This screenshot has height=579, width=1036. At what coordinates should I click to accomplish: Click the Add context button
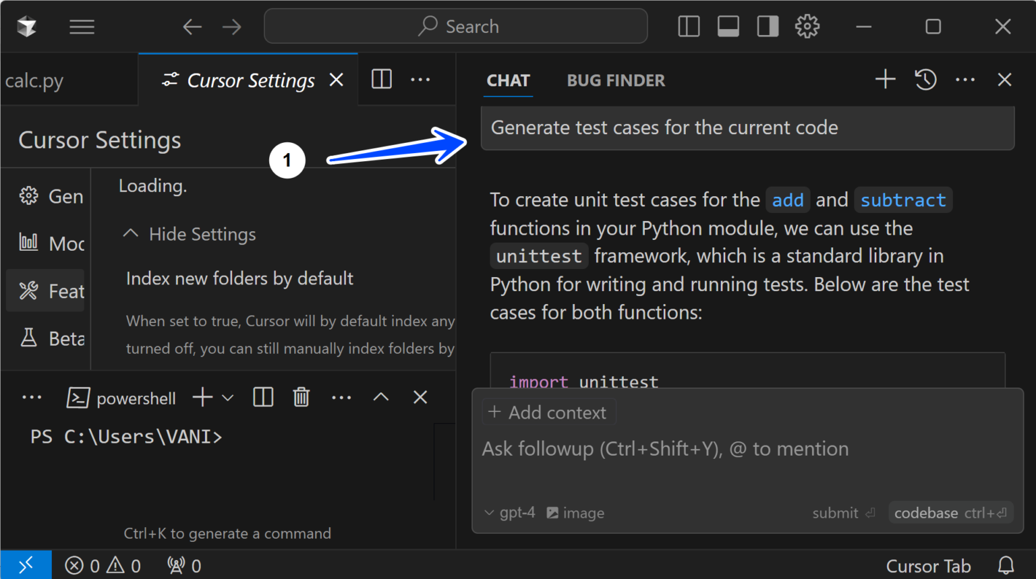(x=548, y=412)
